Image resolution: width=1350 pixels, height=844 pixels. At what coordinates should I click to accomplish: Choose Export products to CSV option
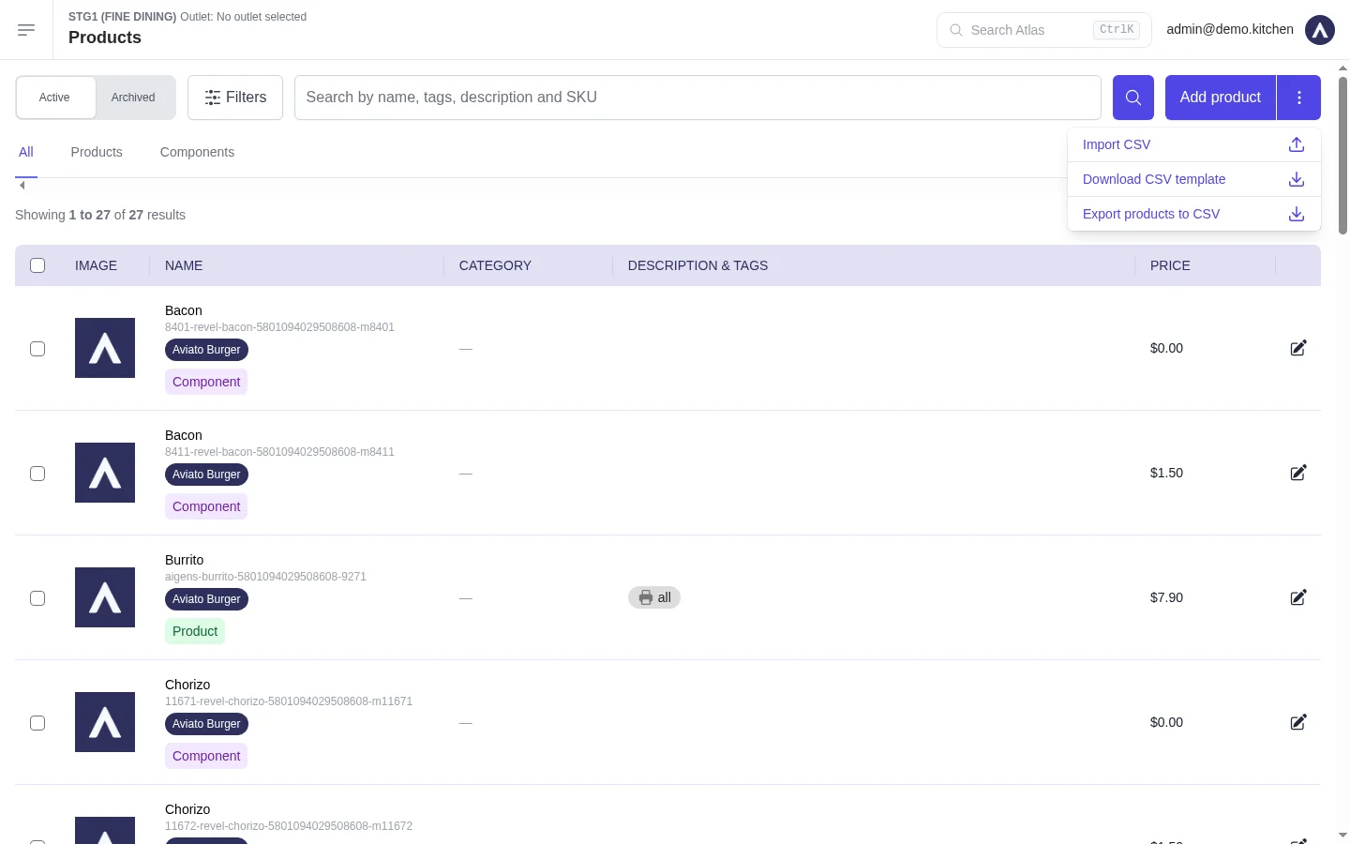(x=1193, y=214)
